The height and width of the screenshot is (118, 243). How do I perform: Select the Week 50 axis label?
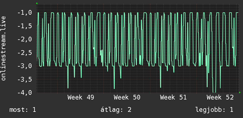pyautogui.click(x=127, y=97)
